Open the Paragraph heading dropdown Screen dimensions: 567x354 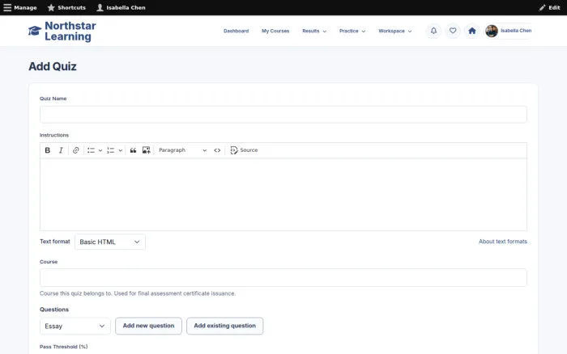[182, 150]
